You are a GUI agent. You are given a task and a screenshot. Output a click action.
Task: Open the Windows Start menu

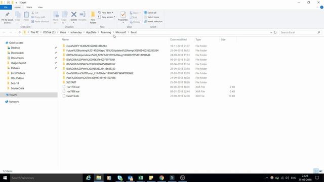(x=5, y=177)
